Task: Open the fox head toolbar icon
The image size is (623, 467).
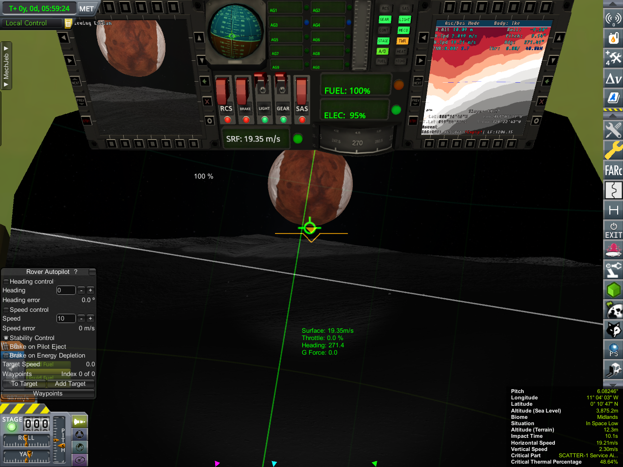Action: click(613, 330)
